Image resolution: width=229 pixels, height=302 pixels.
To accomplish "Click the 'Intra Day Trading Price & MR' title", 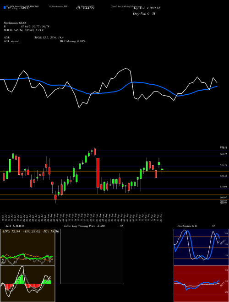I will pos(84,226).
